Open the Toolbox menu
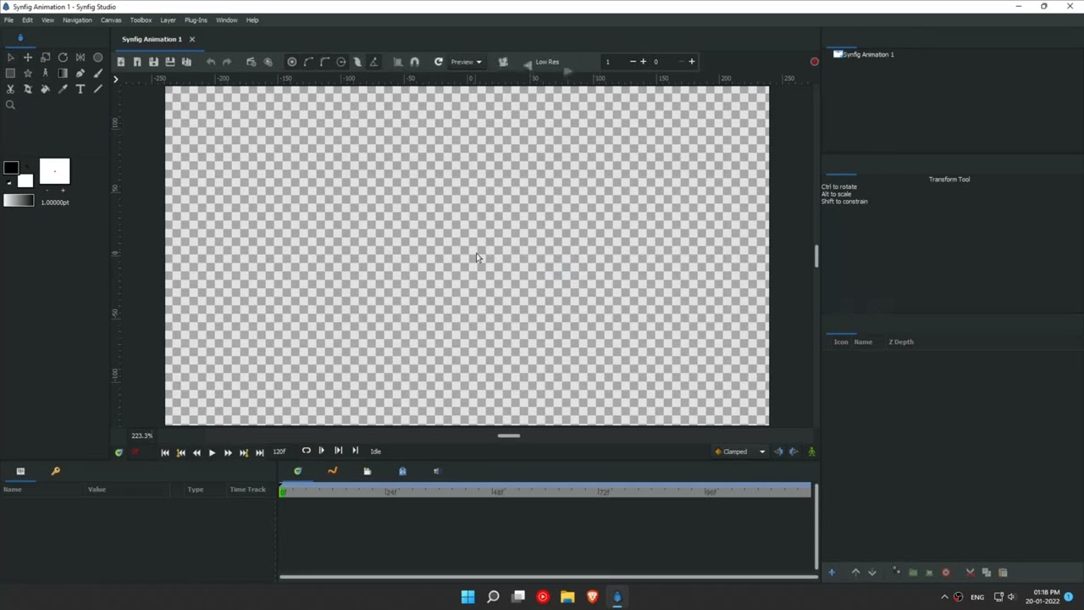The height and width of the screenshot is (610, 1084). 141,19
